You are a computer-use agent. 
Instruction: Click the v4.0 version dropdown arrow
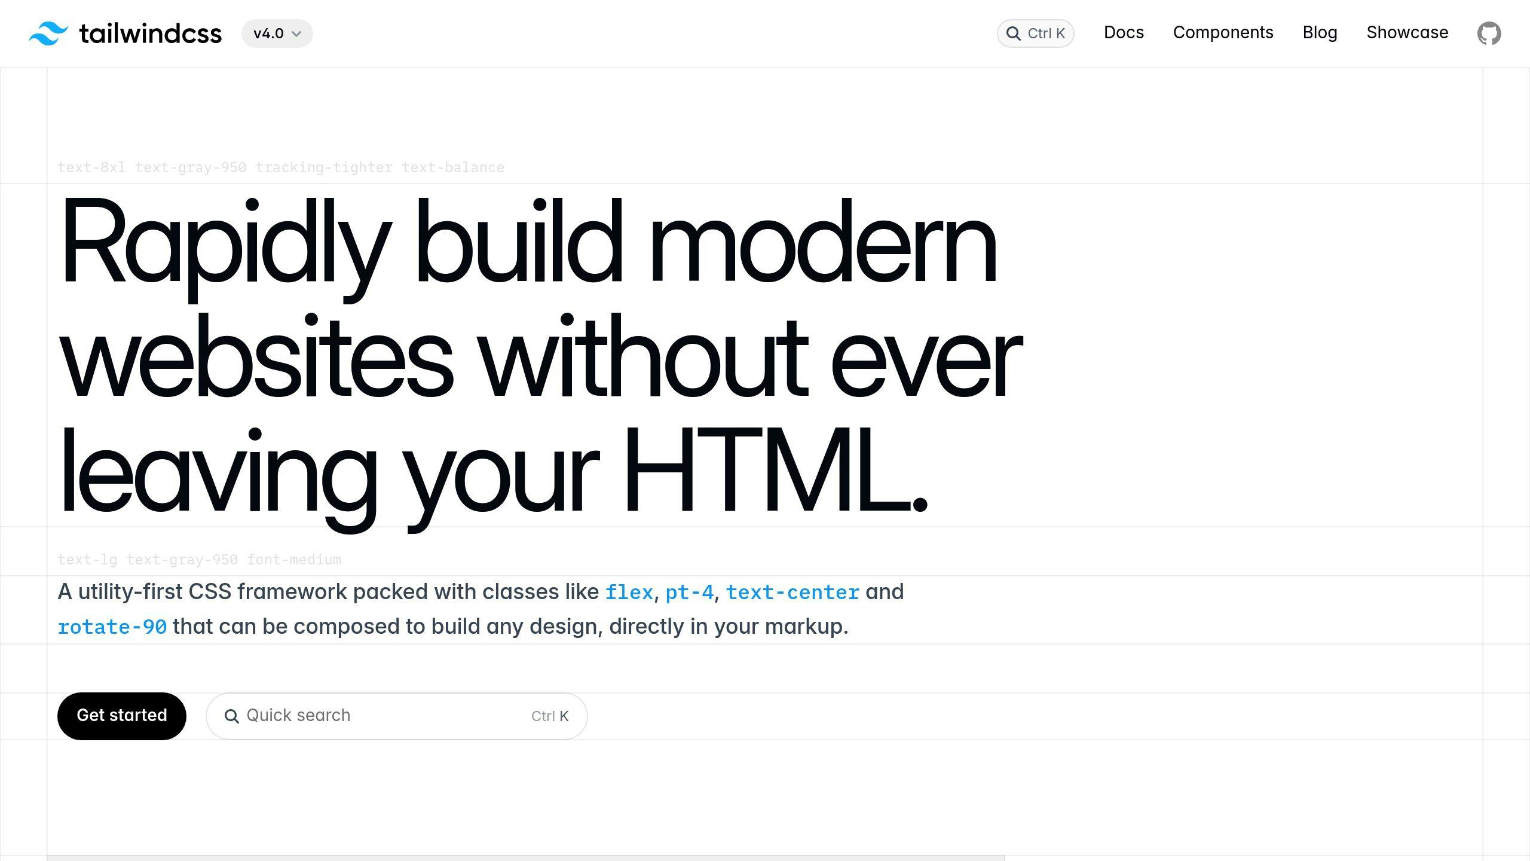[298, 33]
